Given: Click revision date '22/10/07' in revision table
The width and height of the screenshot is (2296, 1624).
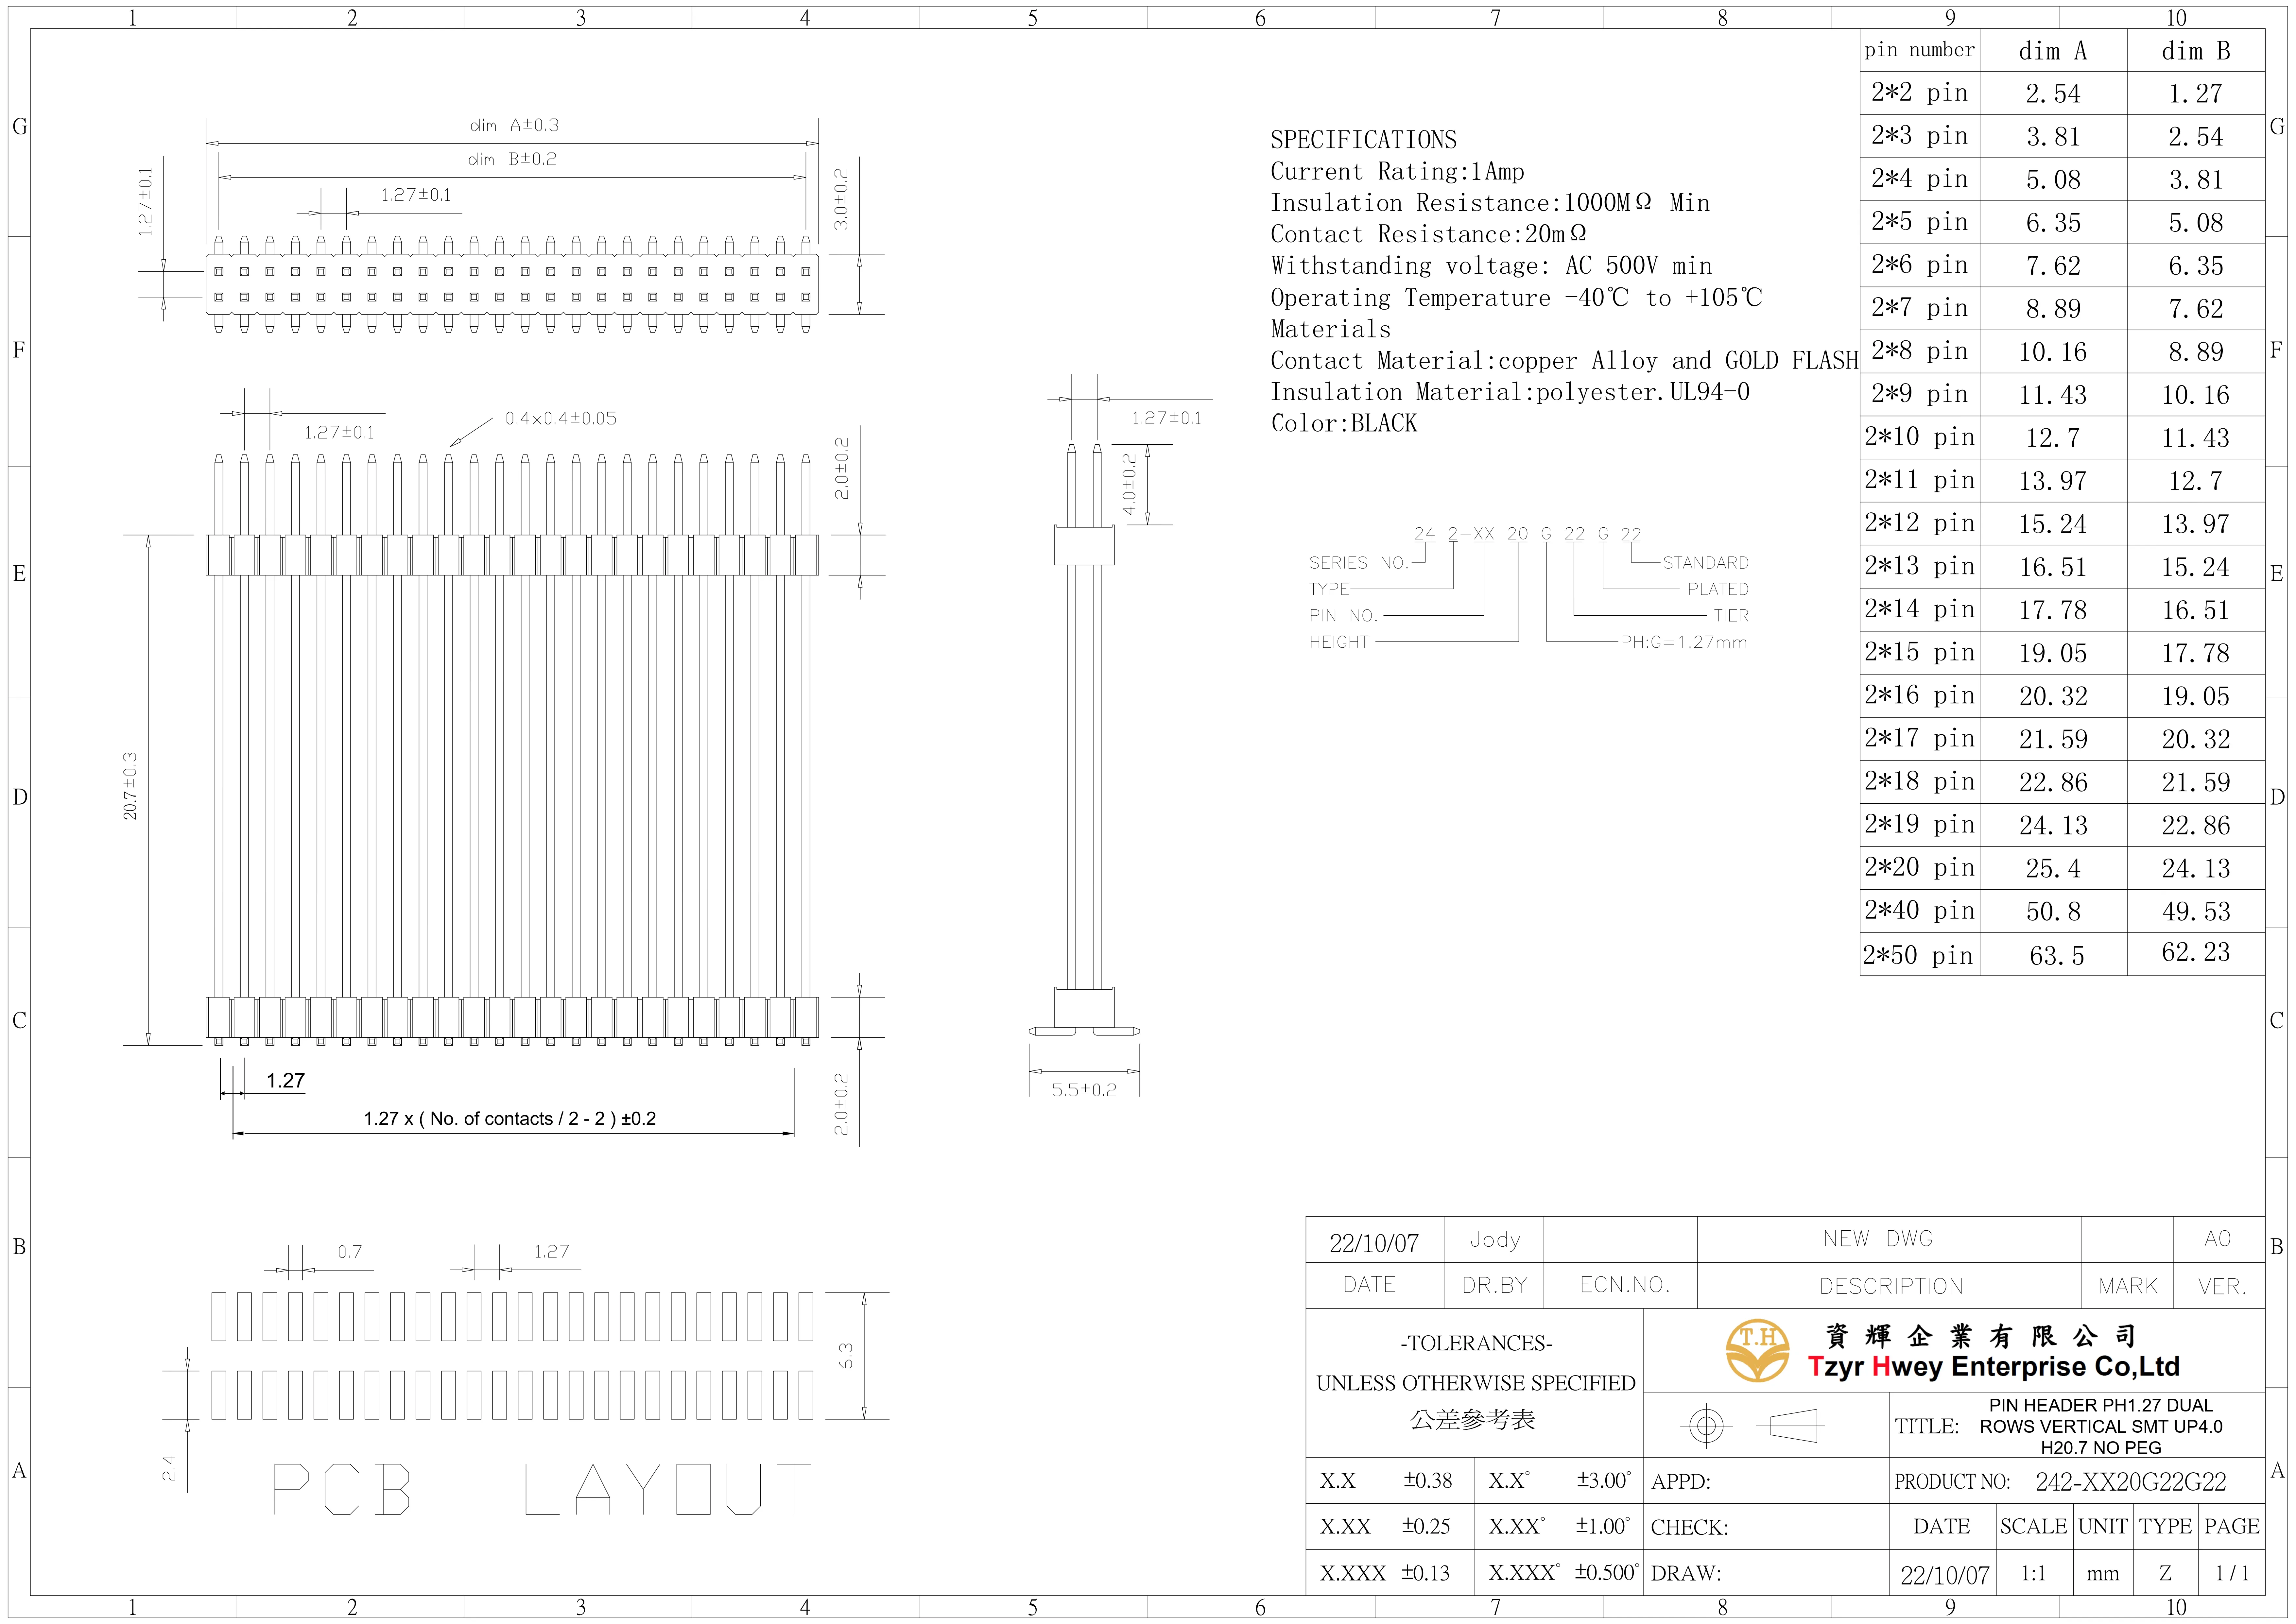Looking at the screenshot, I should coord(1374,1243).
